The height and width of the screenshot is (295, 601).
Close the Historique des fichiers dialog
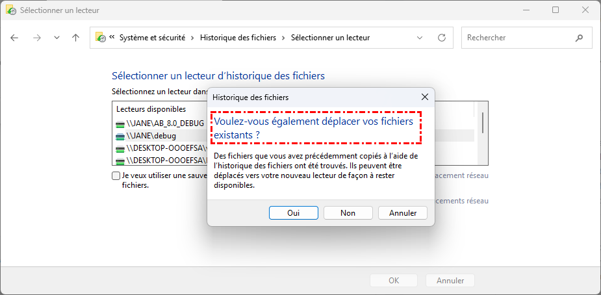(425, 97)
